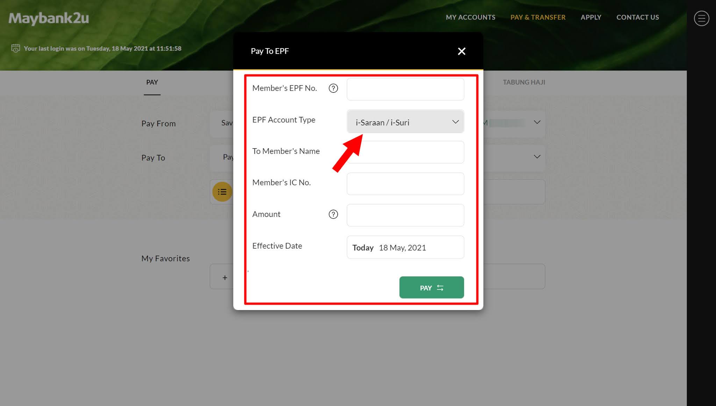The width and height of the screenshot is (716, 406).
Task: Click the Member's EPF No. input field
Action: (405, 89)
